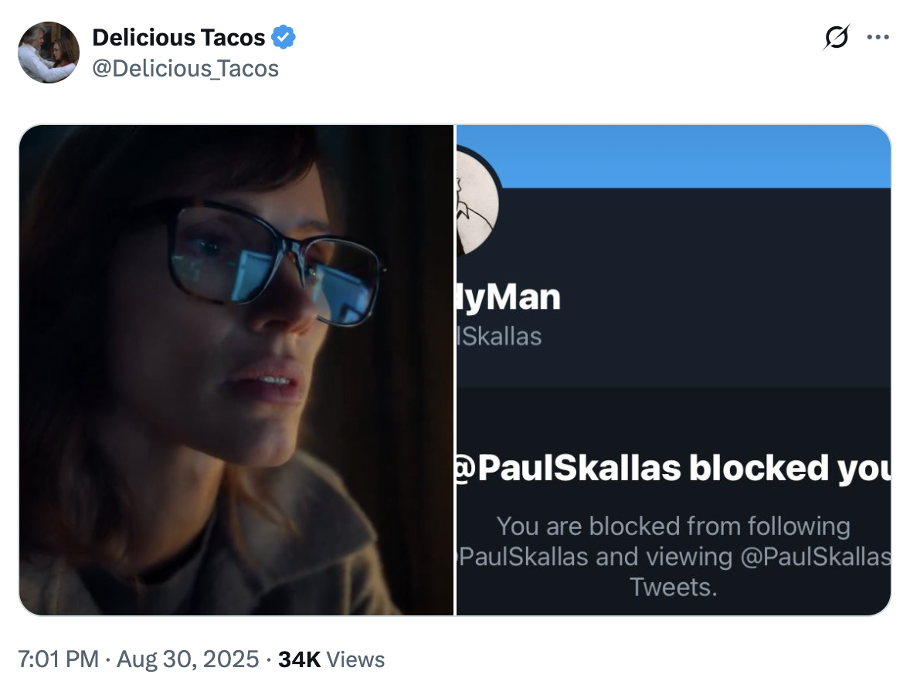Image resolution: width=910 pixels, height=698 pixels.
Task: Open the three-dot more options menu
Action: click(878, 37)
